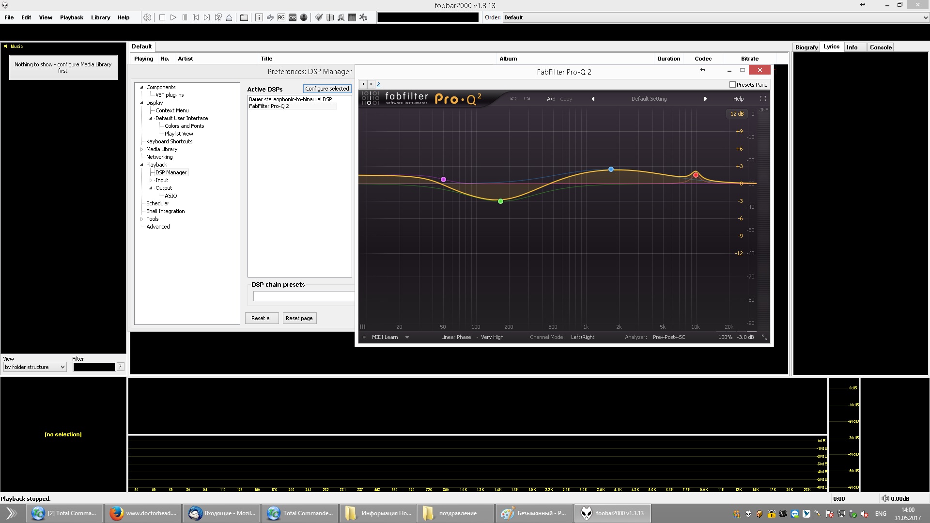This screenshot has height=523, width=930.
Task: Enable the Presets Pane checkbox
Action: tap(732, 85)
